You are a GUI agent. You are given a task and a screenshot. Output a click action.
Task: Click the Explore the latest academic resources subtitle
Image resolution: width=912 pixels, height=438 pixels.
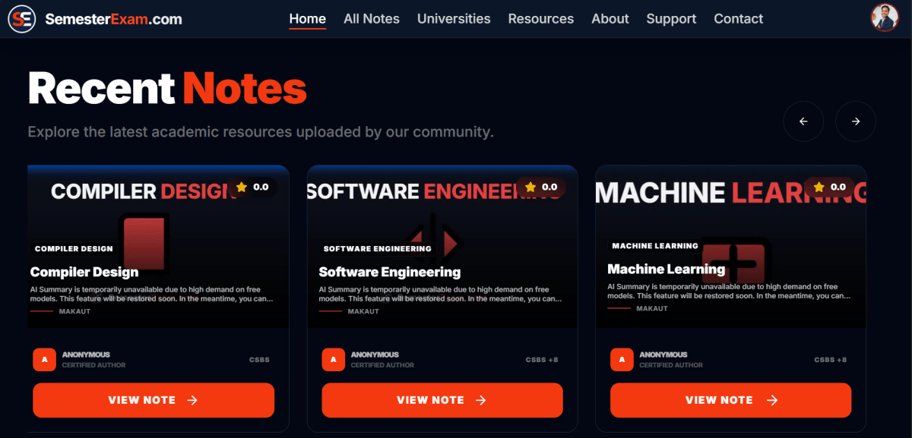point(261,132)
